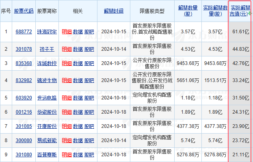Select the 21.11亿 market value cell
This screenshot has height=162, width=253.
point(240,155)
